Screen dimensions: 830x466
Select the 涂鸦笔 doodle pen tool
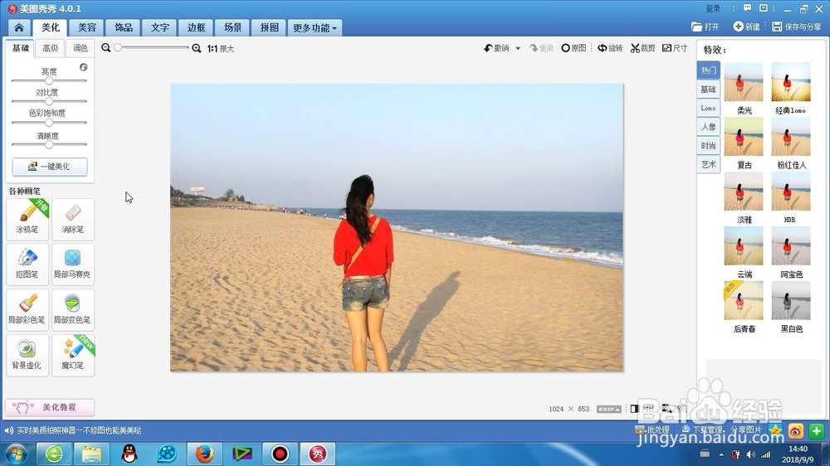pos(27,219)
